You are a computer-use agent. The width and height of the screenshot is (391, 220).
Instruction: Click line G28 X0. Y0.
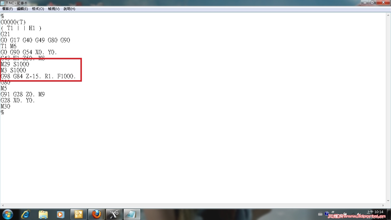pyautogui.click(x=18, y=100)
